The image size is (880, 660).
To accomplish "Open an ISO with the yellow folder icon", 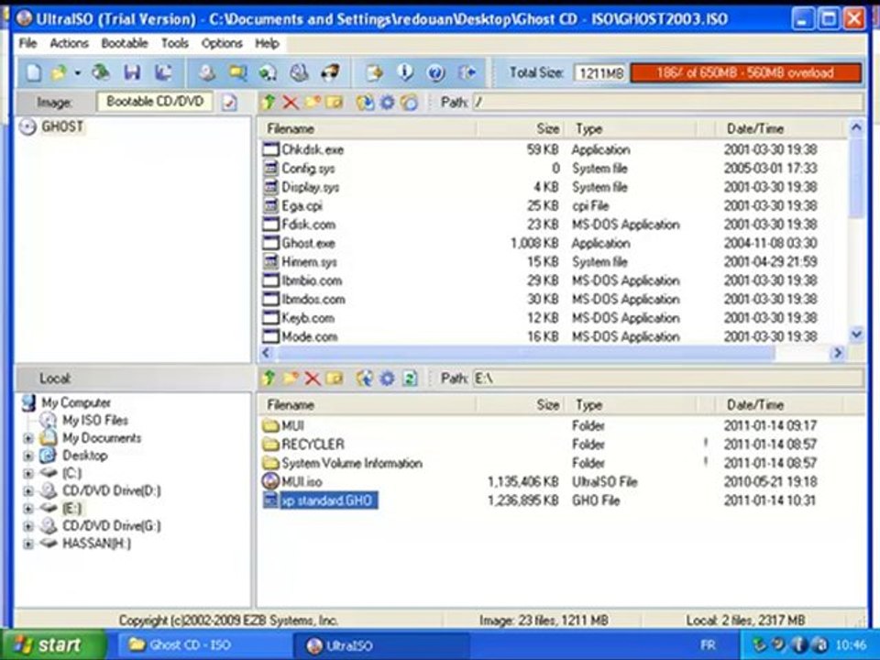I will coord(59,72).
